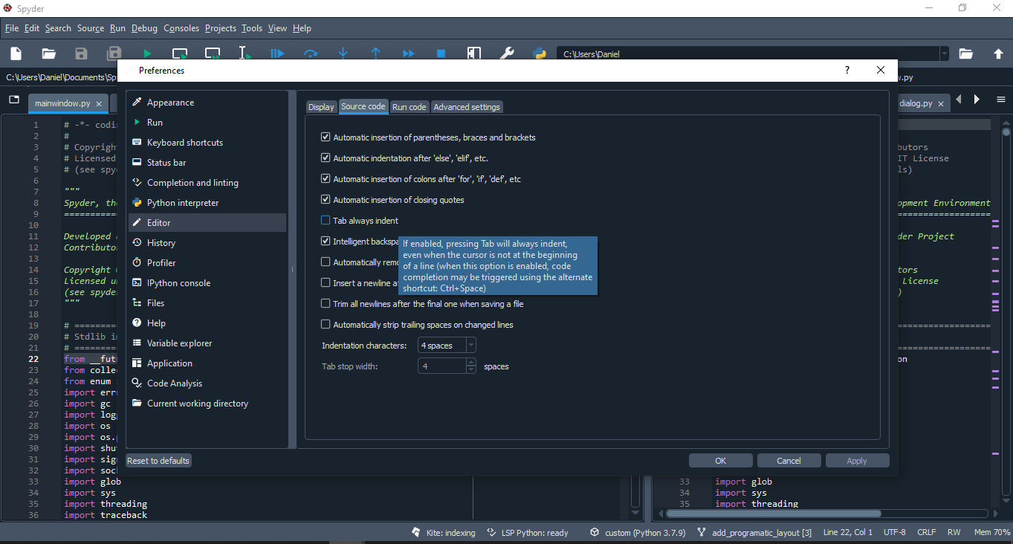
Task: Apply the preference changes
Action: point(857,460)
